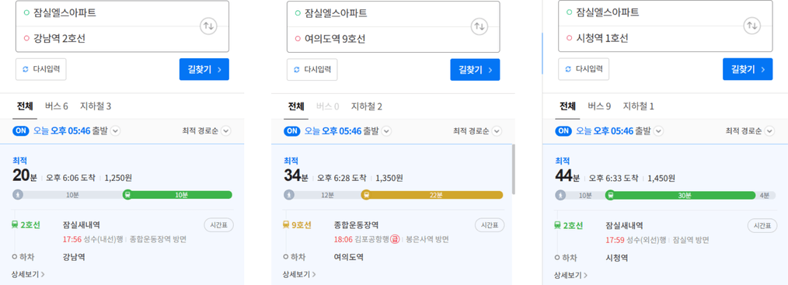Viewport: 788px width, 285px height.
Task: Toggle the ON departure switch in middle panel
Action: (292, 131)
